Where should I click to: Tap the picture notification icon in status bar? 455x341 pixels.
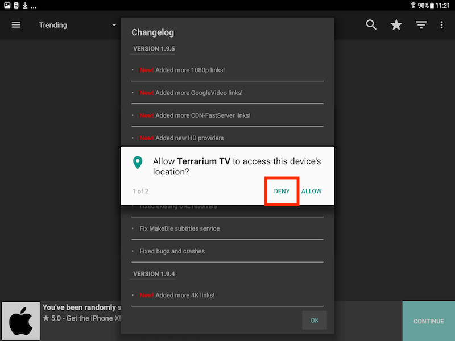pos(7,5)
